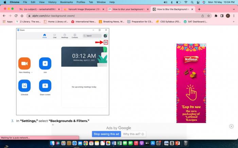Image resolution: width=238 pixels, height=148 pixels.
Task: Open the Breaking News bookmark
Action: (112, 22)
